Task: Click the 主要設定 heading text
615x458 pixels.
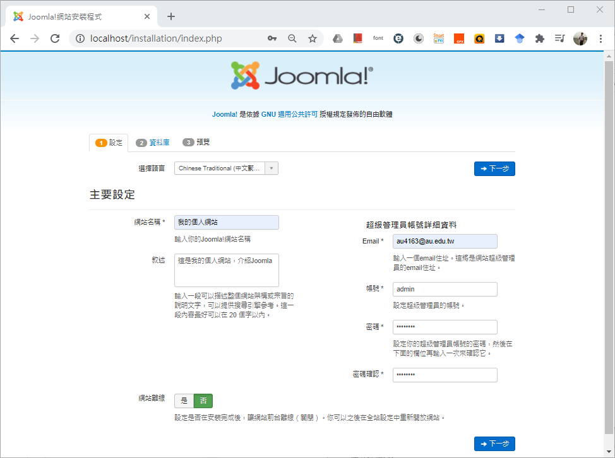Action: pos(112,195)
